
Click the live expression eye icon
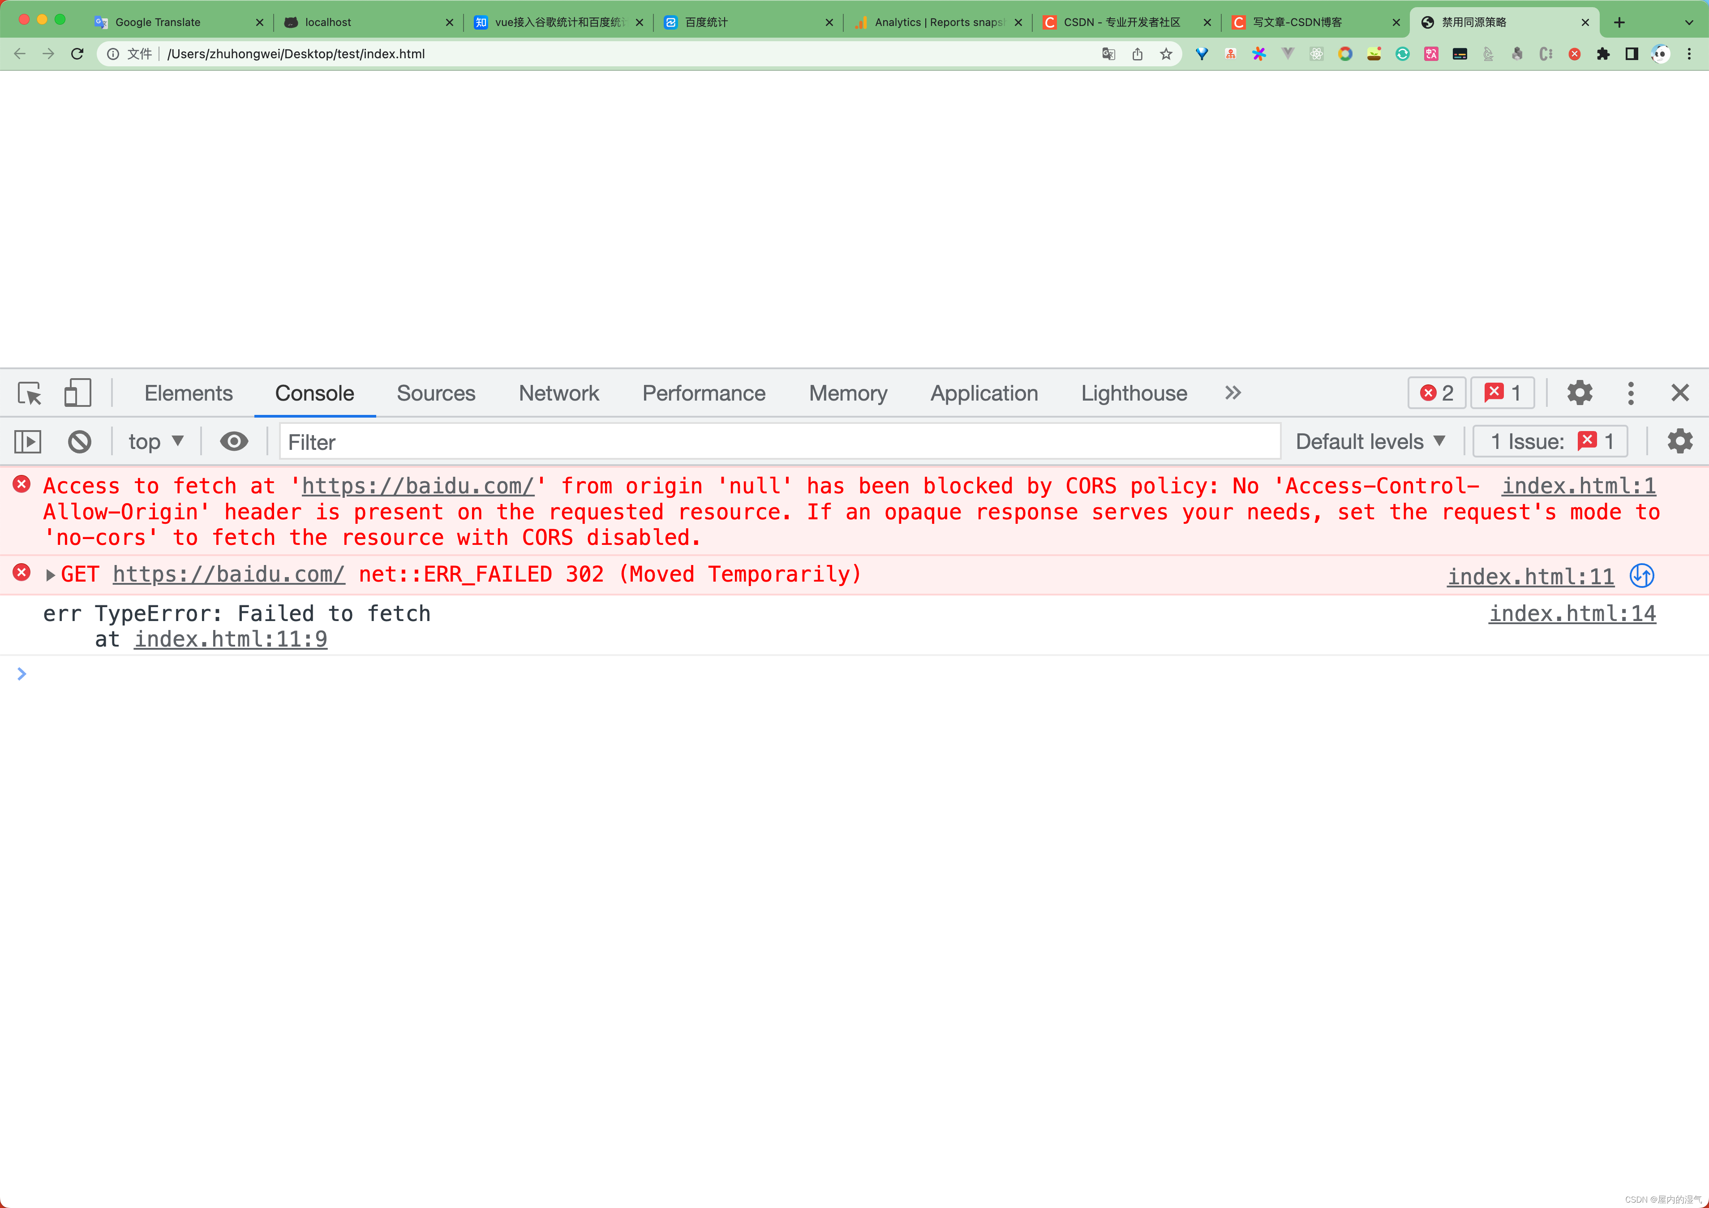point(234,442)
